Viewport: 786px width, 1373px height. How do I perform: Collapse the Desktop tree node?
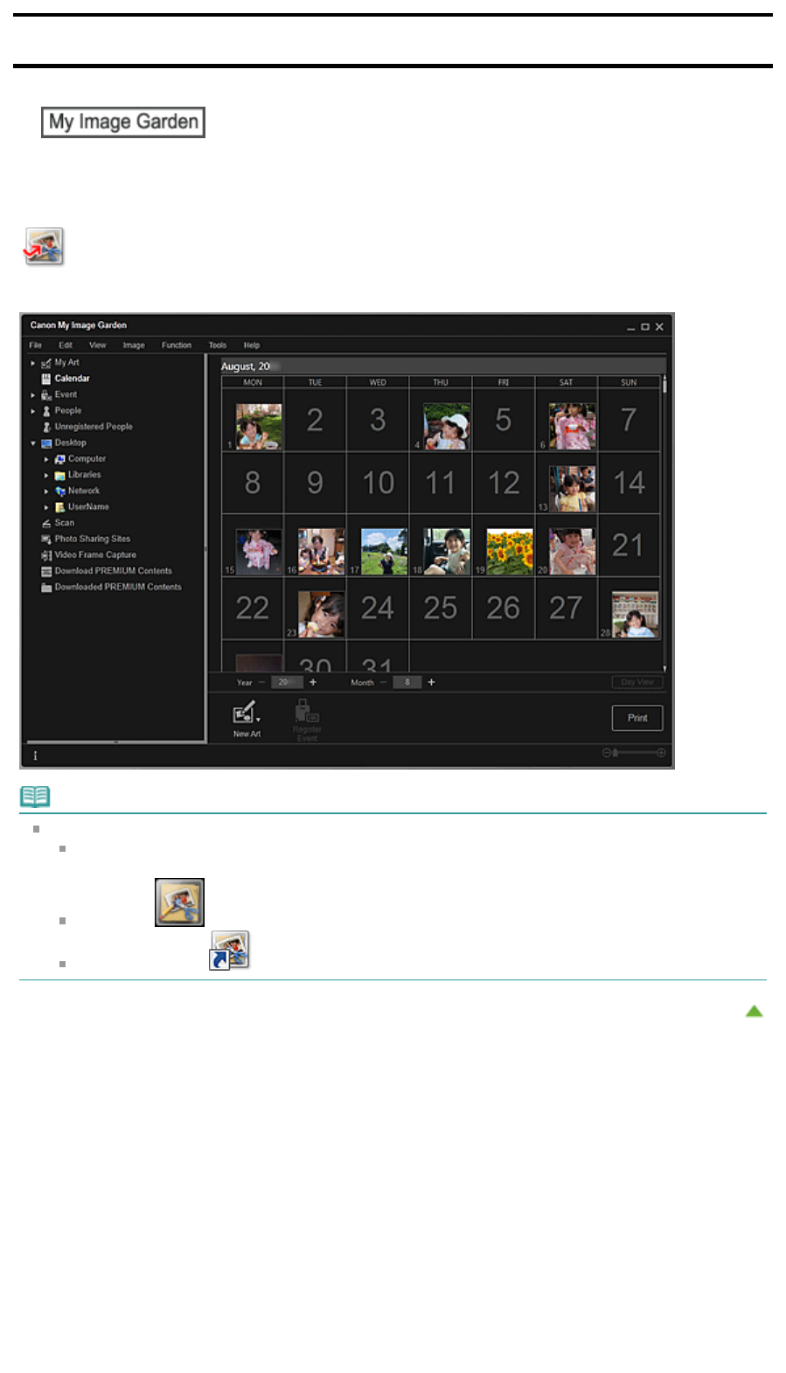click(33, 443)
